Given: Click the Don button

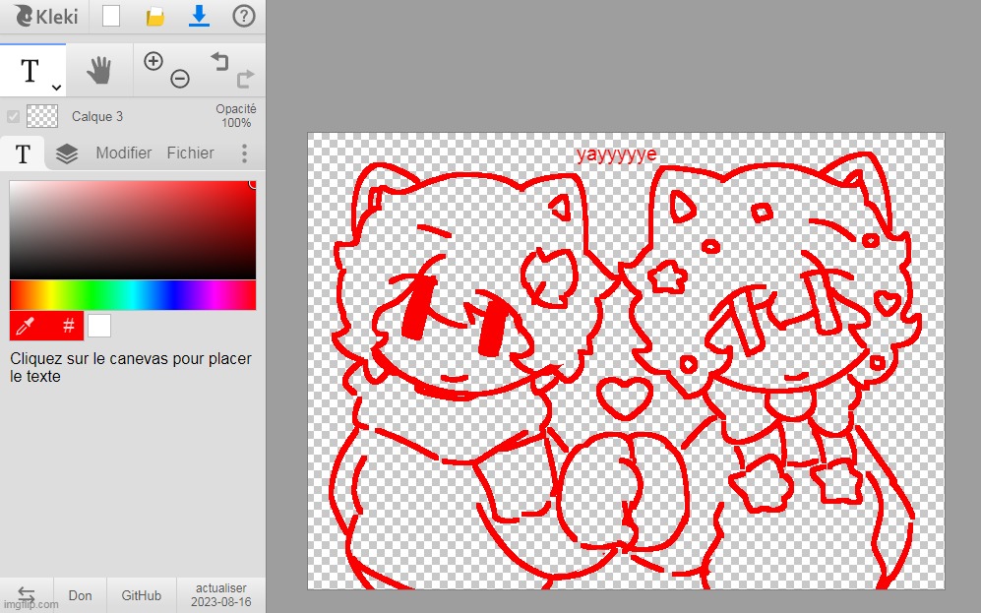Looking at the screenshot, I should (x=79, y=595).
